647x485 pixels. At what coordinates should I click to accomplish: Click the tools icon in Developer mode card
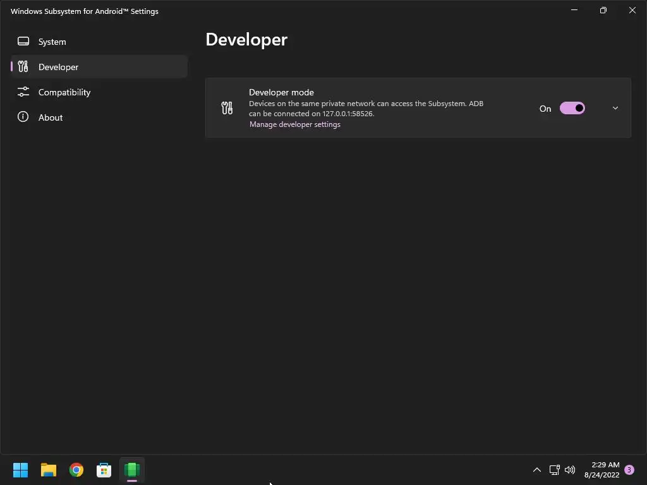(227, 108)
